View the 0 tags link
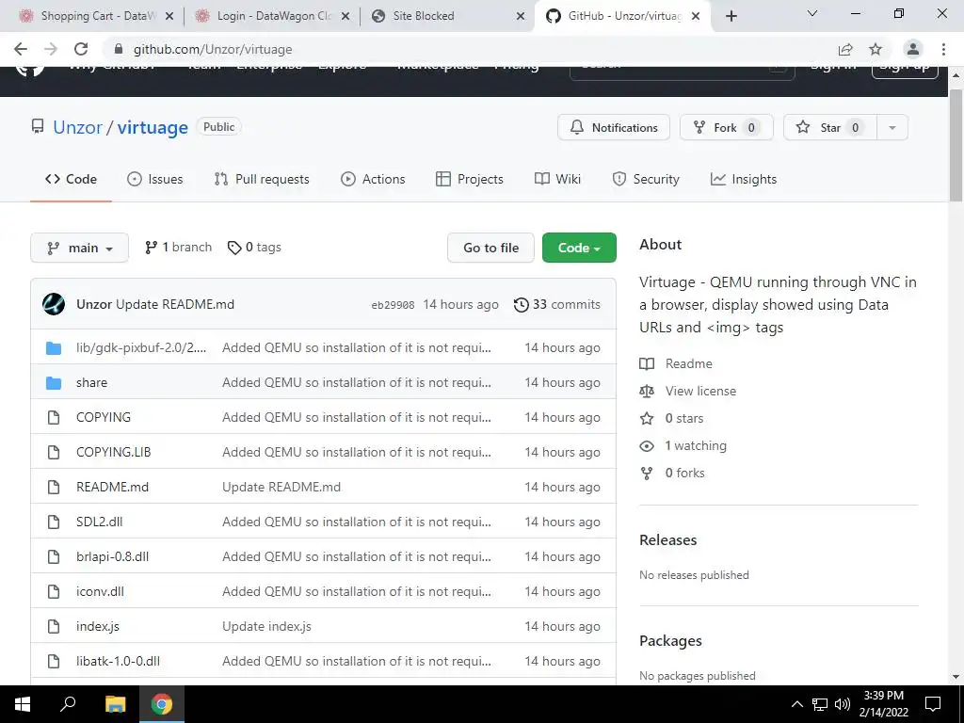Screen dimensions: 964x723 click(254, 248)
